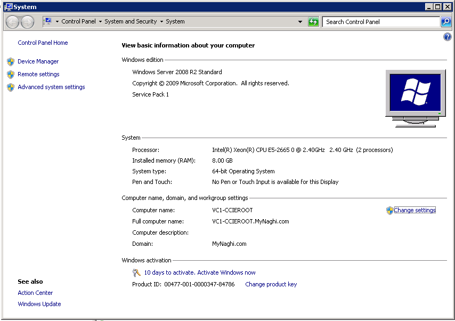455x321 pixels.
Task: Click the Change settings link
Action: (415, 211)
